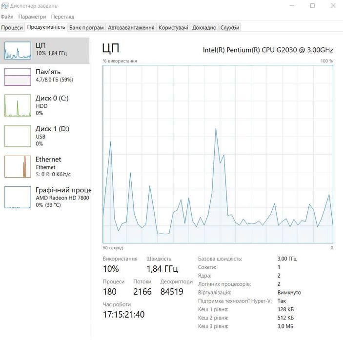Click the main CPU usage graph
Screen dimensions: 343x341
tap(218, 154)
